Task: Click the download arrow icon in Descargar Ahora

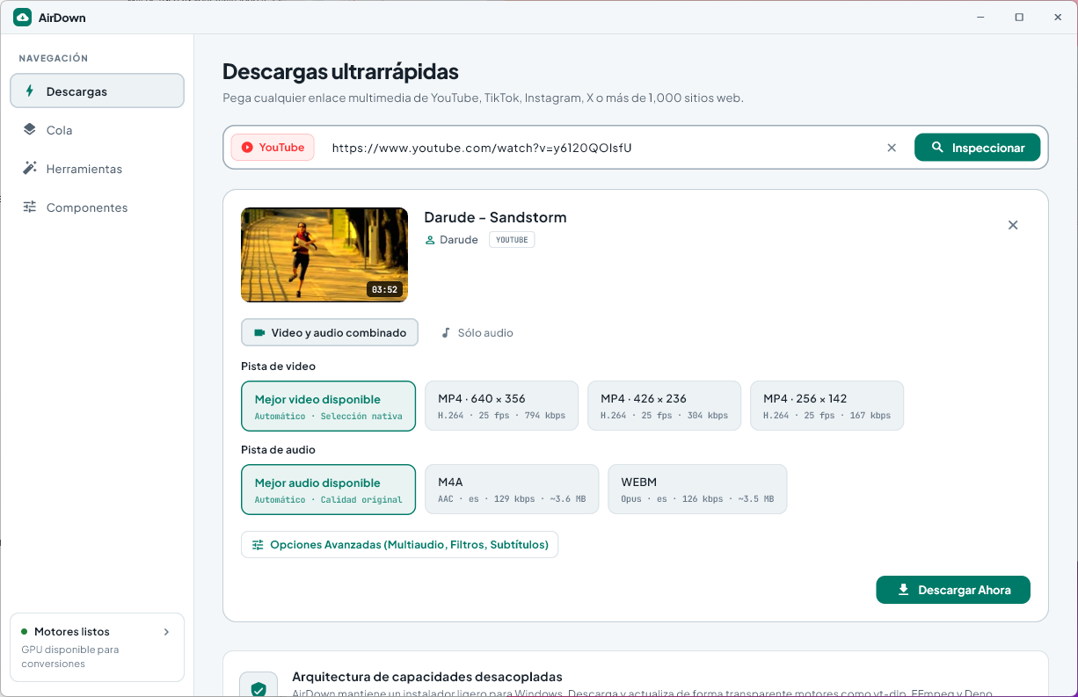Action: click(903, 590)
